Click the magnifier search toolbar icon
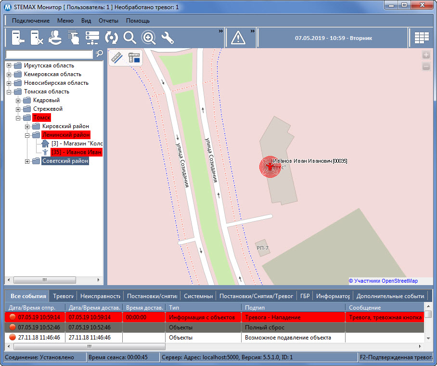437x366 pixels. tap(129, 38)
